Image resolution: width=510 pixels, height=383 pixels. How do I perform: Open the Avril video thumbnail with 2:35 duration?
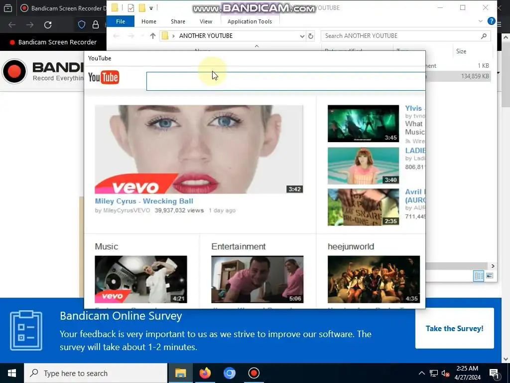[363, 207]
